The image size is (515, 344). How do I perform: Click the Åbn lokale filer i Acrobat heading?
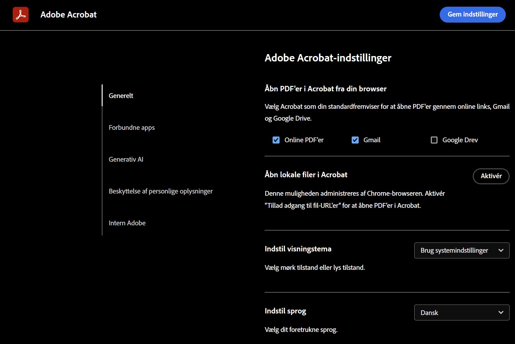point(306,174)
